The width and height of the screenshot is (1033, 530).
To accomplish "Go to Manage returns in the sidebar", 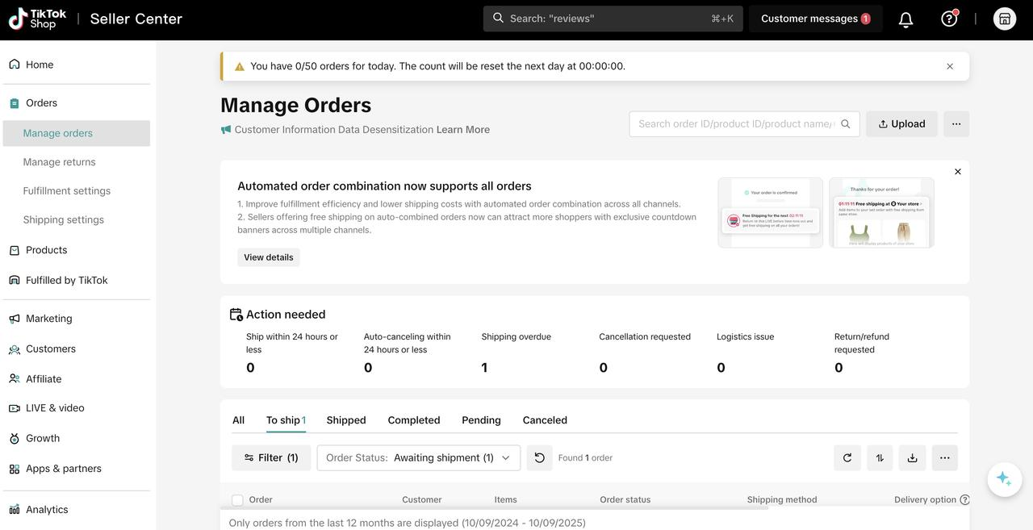I will click(59, 162).
